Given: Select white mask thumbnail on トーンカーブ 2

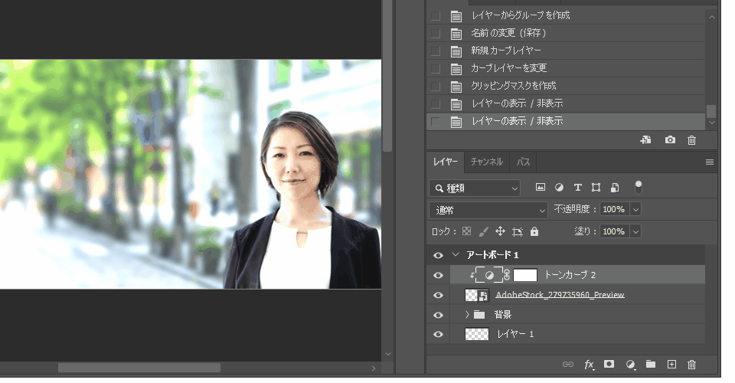Looking at the screenshot, I should 525,275.
